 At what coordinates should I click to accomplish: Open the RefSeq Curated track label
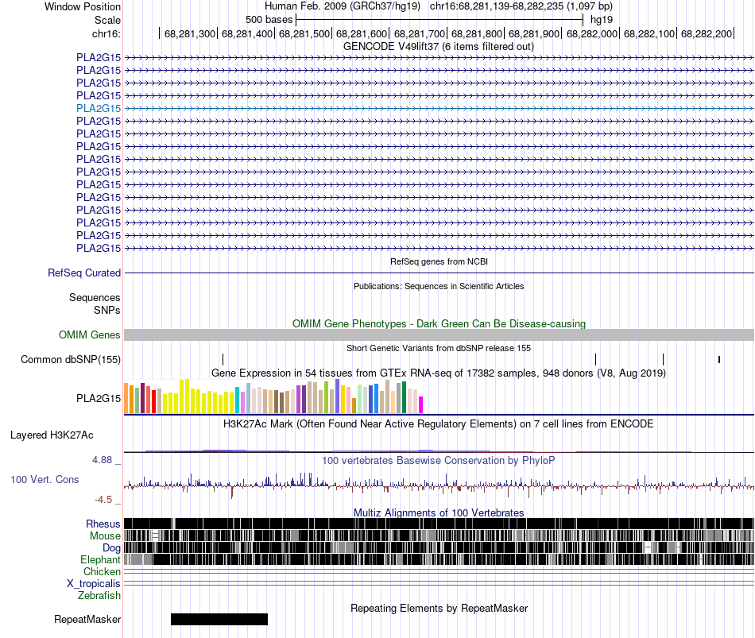click(x=84, y=273)
